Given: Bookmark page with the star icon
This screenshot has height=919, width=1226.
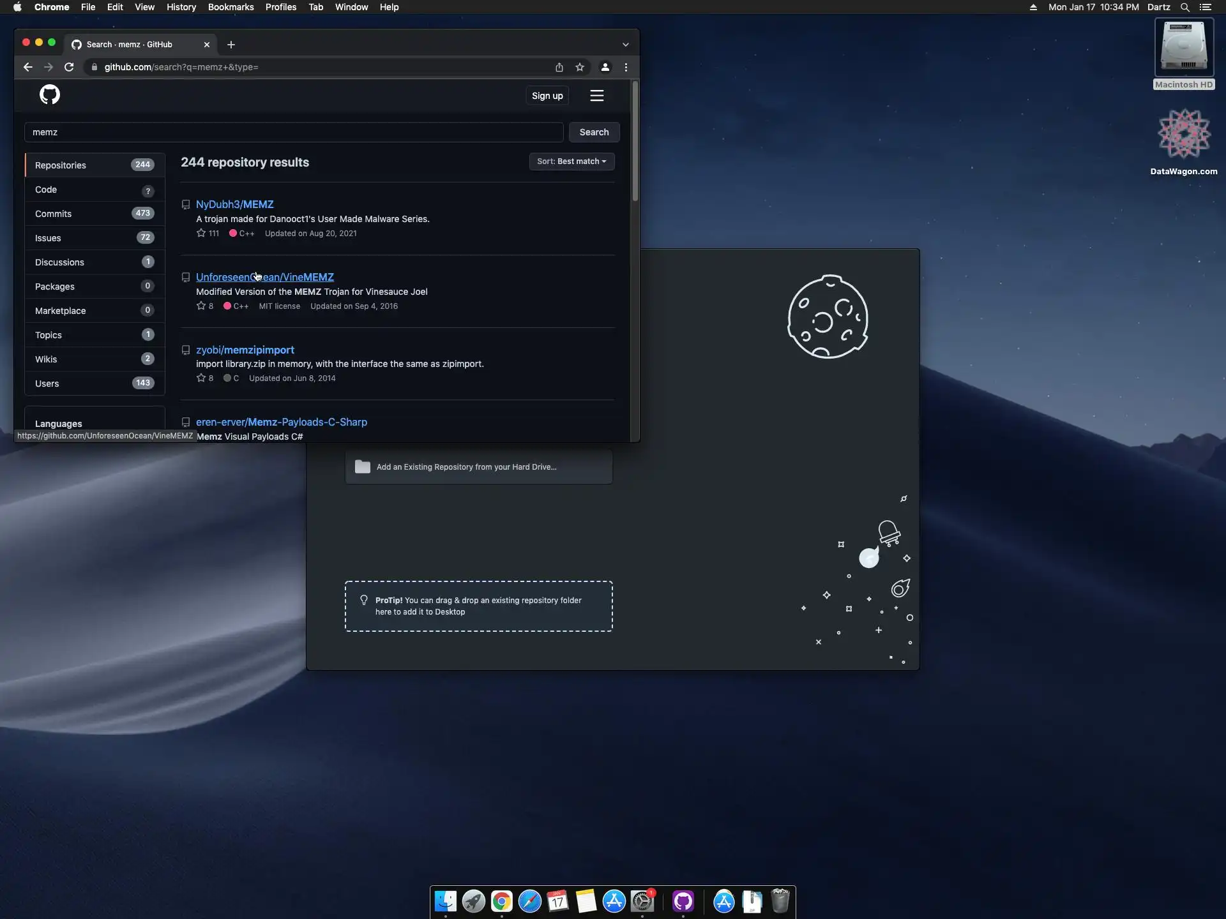Looking at the screenshot, I should click(x=579, y=67).
